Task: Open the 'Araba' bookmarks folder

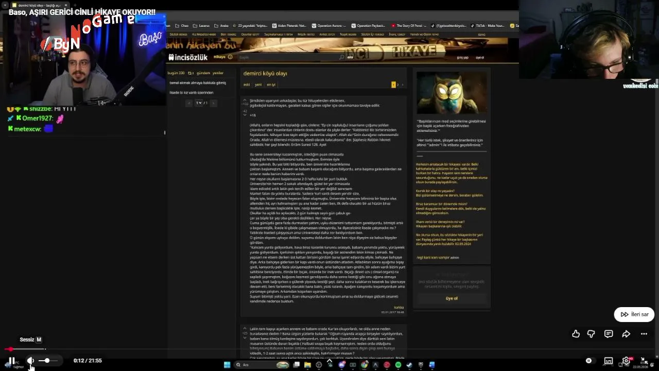Action: point(222,26)
